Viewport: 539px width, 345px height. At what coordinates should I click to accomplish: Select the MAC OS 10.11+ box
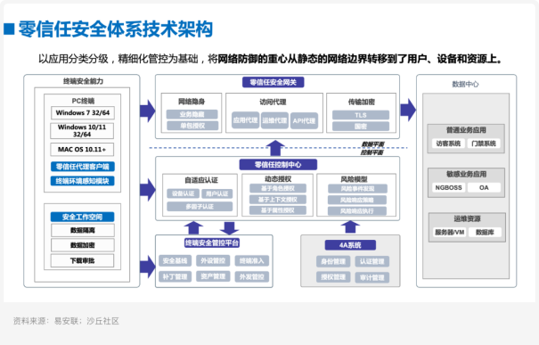[82, 149]
